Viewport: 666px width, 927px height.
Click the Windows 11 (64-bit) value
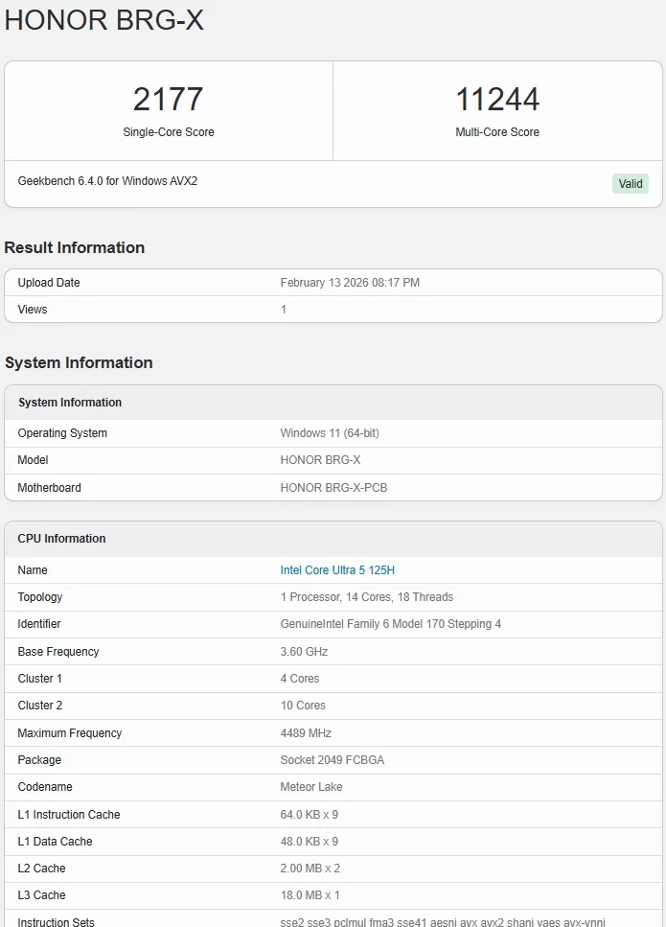coord(330,433)
